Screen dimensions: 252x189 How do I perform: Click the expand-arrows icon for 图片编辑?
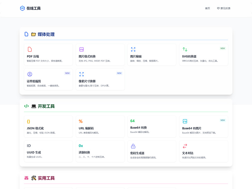click(133, 49)
